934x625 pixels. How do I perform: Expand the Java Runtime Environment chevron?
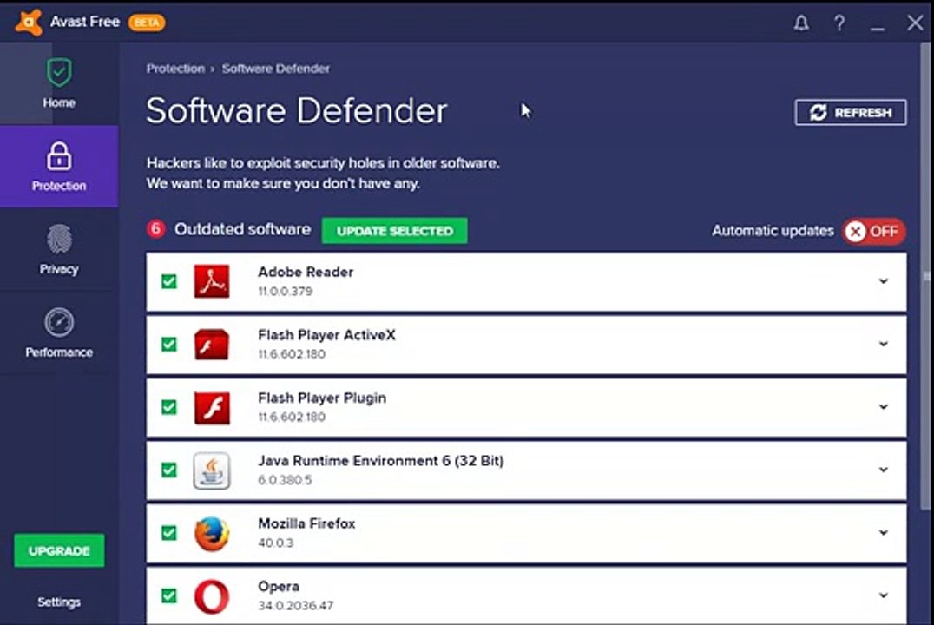(884, 470)
